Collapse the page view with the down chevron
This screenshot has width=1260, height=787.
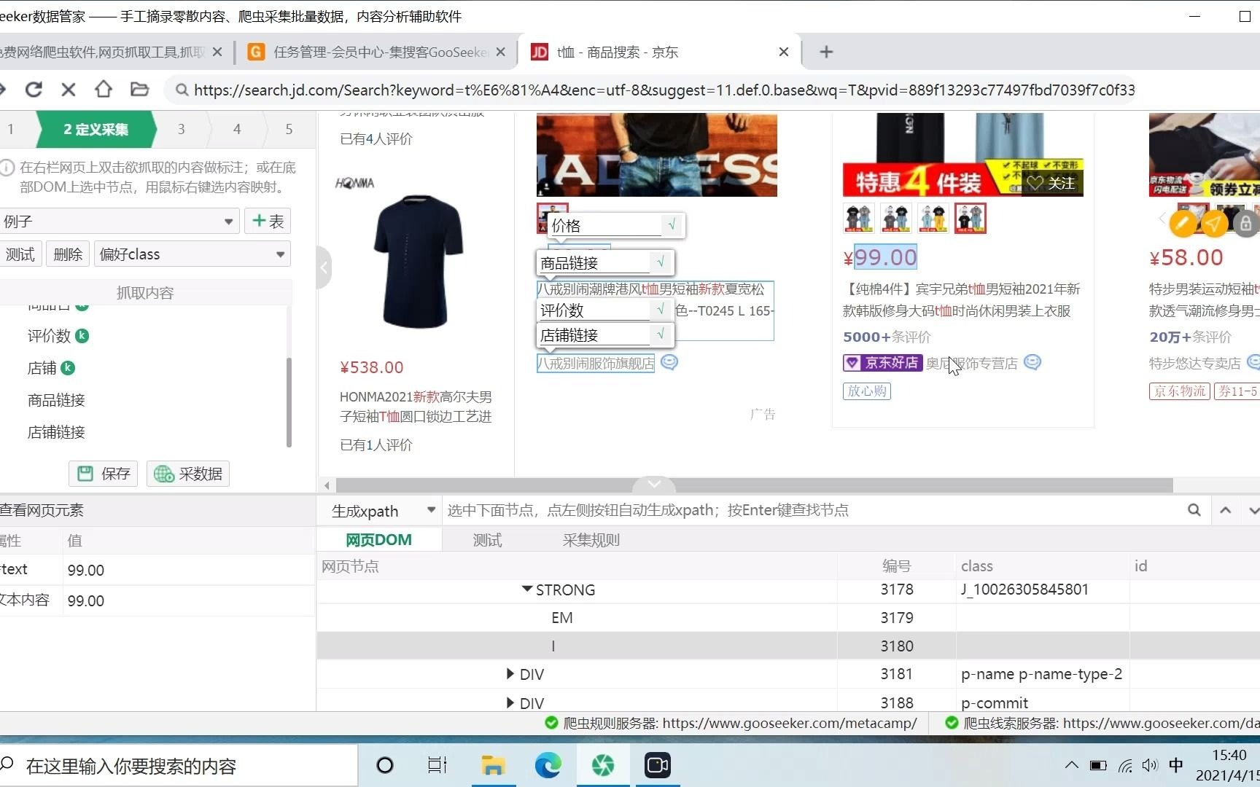(654, 484)
